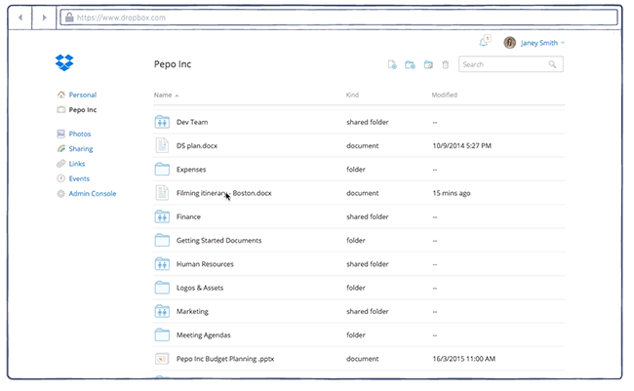Open the Admin Console link

tap(92, 193)
